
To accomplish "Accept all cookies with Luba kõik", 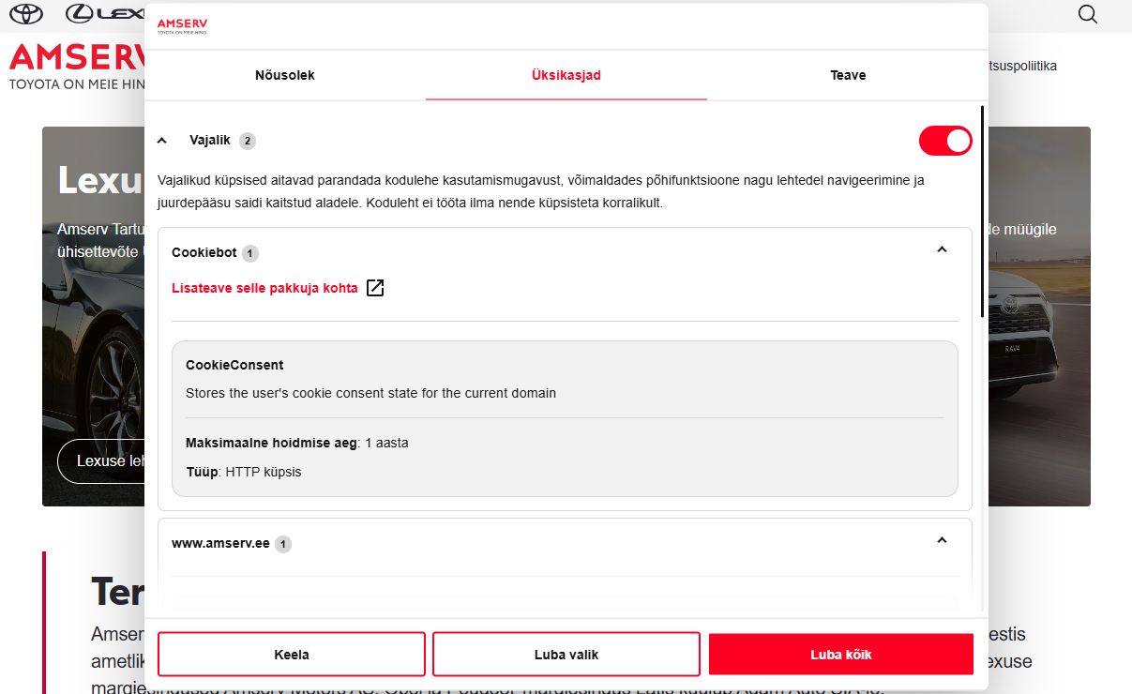I will point(841,655).
